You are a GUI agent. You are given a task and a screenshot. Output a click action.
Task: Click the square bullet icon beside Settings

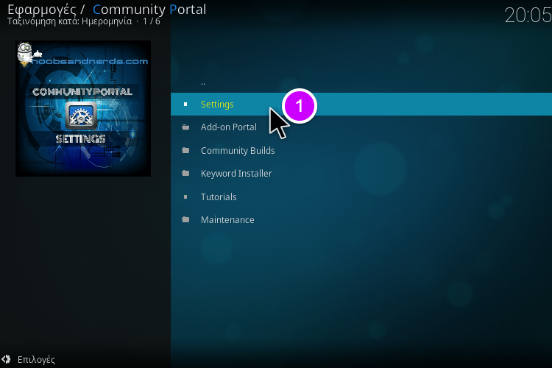[x=185, y=105]
